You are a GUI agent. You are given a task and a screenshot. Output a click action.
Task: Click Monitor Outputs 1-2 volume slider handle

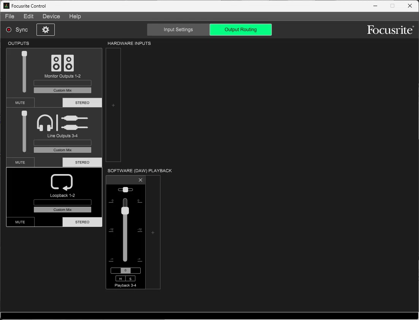pyautogui.click(x=24, y=54)
